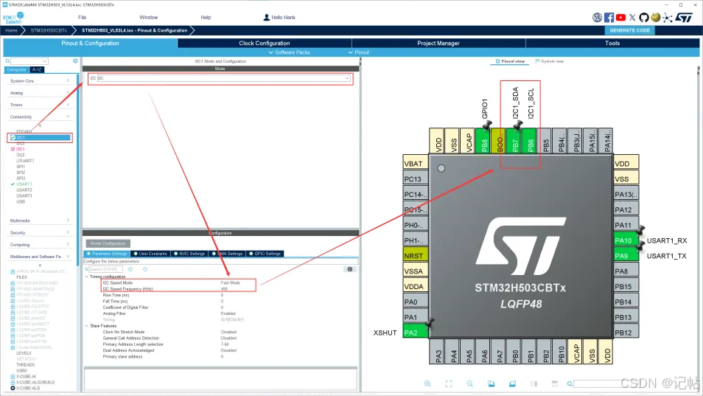Click the ST logo at top right
The width and height of the screenshot is (703, 396).
(685, 17)
